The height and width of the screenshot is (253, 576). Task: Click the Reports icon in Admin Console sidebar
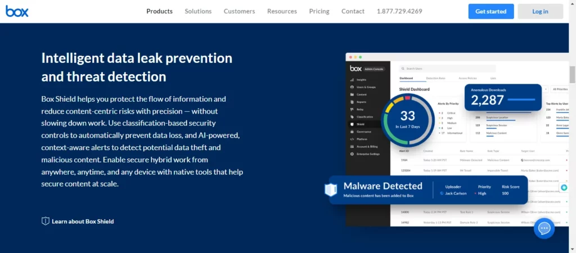point(352,102)
